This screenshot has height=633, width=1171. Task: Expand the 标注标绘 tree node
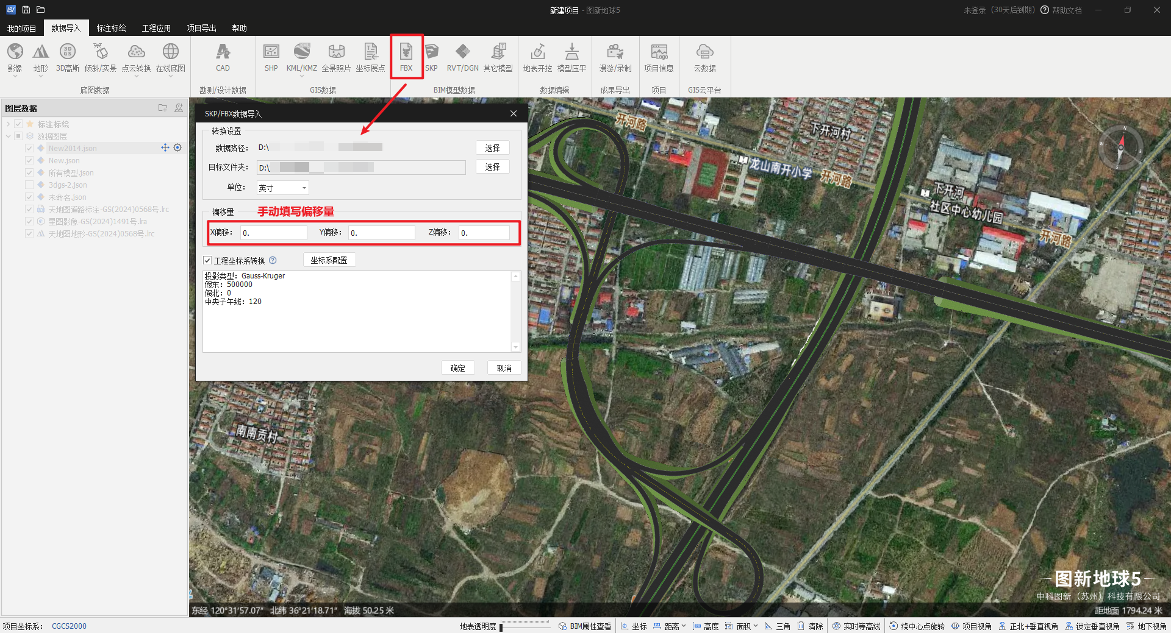click(8, 124)
